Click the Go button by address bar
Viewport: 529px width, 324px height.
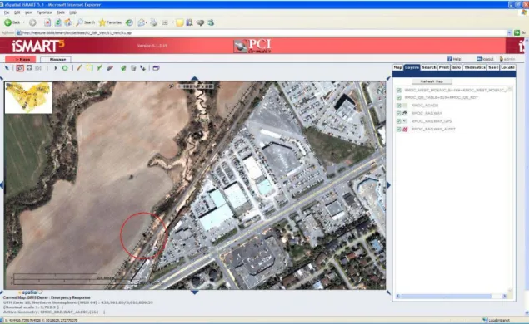[x=520, y=32]
